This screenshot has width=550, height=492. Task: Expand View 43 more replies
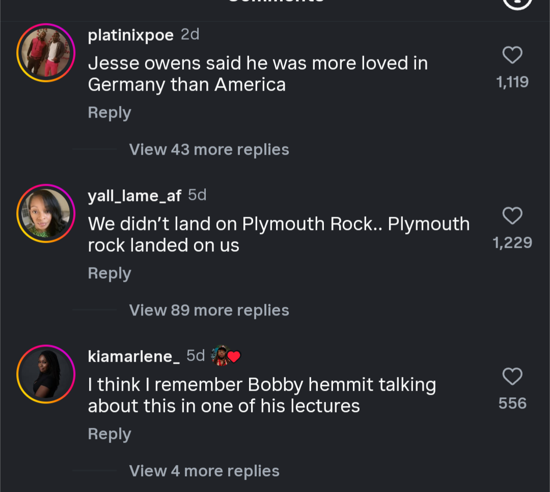[209, 150]
